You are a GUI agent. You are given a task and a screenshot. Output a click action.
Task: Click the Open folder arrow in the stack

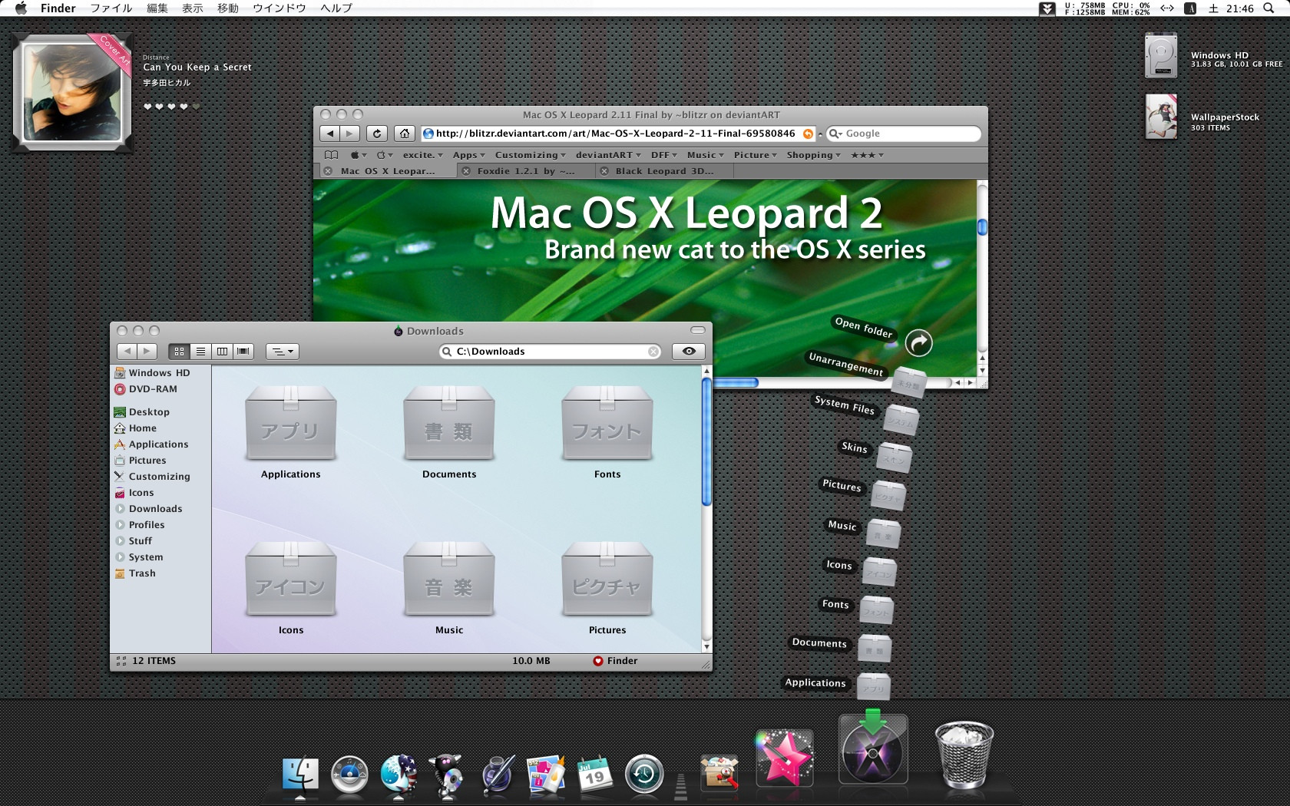(918, 342)
